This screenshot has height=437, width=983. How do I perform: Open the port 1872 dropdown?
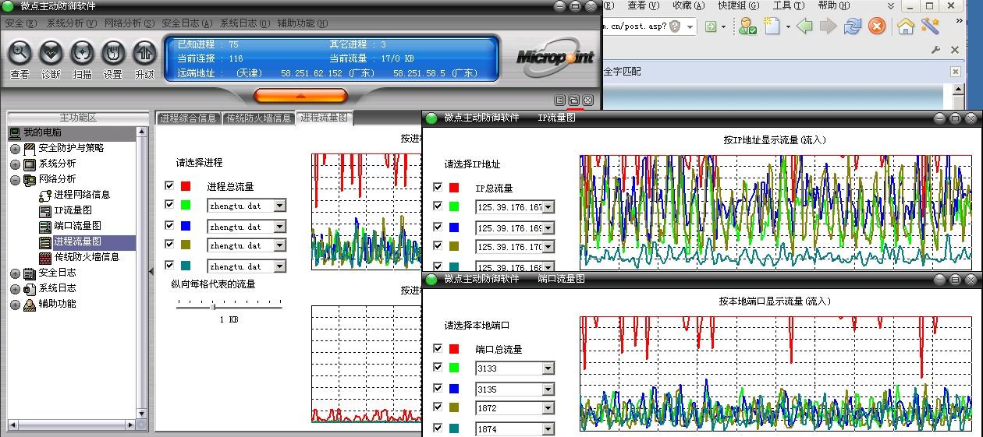(x=548, y=408)
